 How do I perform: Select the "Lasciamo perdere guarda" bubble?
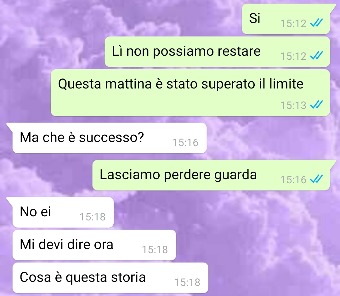click(211, 175)
